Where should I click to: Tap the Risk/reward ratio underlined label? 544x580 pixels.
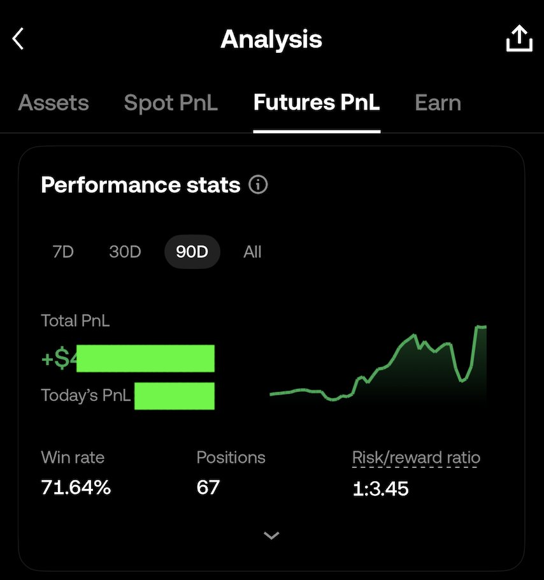[x=416, y=458]
